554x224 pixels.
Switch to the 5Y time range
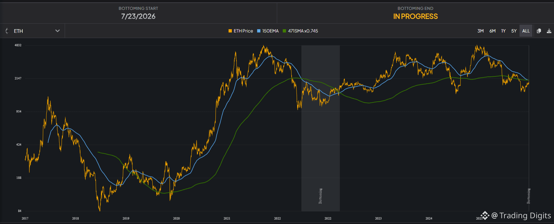click(514, 31)
